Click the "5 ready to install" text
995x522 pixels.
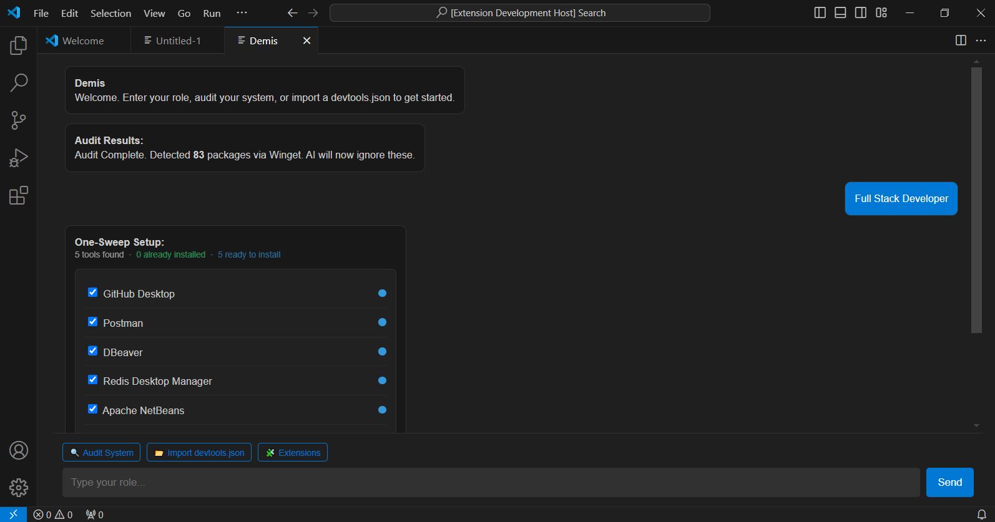[x=249, y=254]
